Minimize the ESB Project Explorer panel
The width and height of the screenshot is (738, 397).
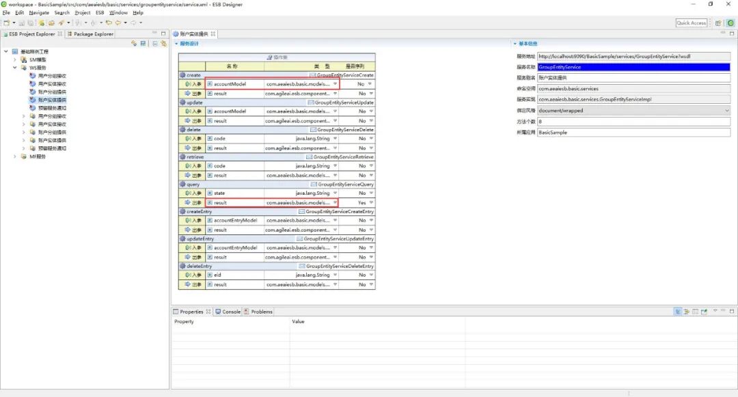click(x=154, y=33)
